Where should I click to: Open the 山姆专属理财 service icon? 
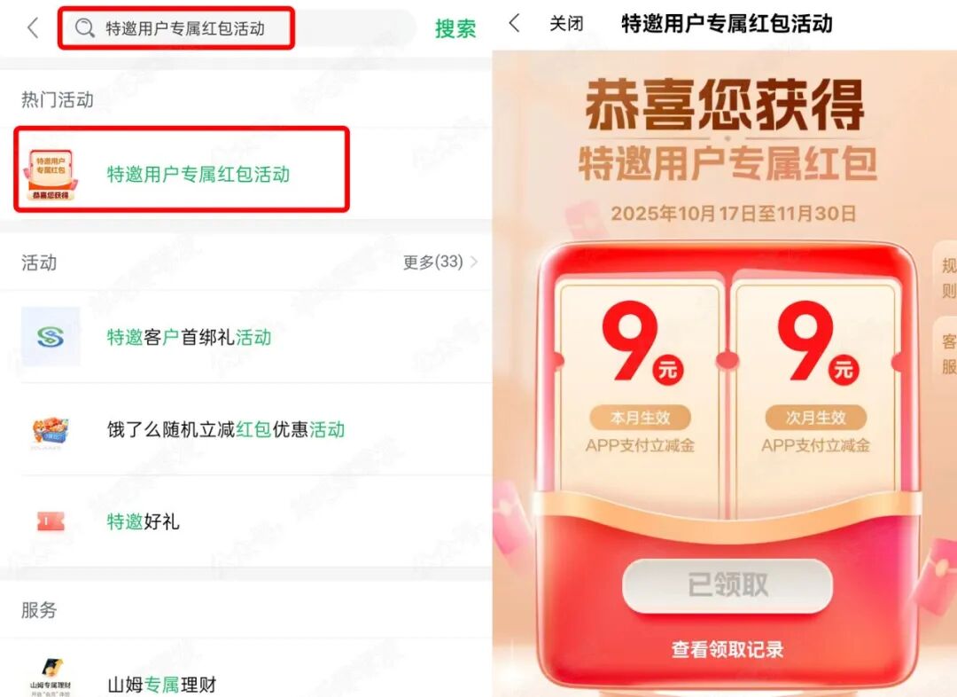[x=51, y=677]
